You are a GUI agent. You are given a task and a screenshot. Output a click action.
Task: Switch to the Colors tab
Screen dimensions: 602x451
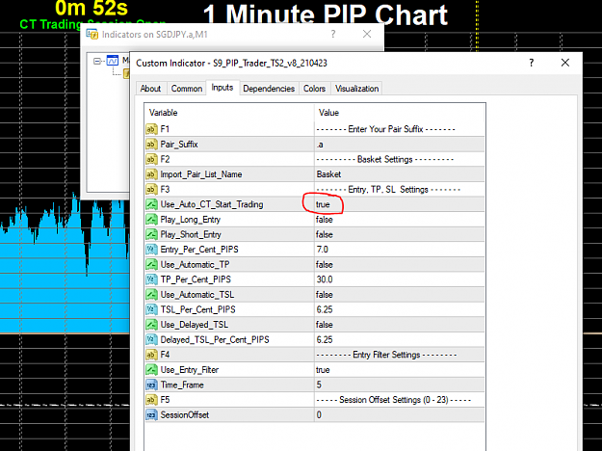(314, 89)
